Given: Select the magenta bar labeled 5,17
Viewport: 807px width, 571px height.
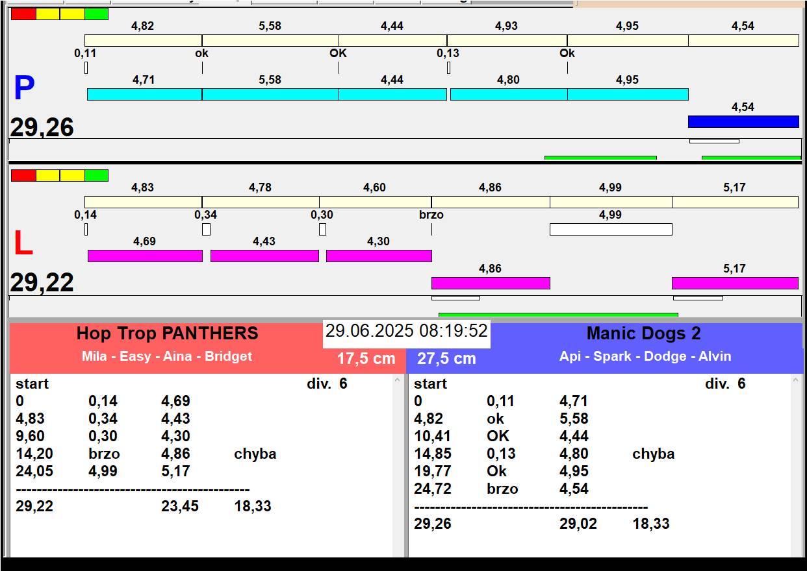Looking at the screenshot, I should pos(735,283).
